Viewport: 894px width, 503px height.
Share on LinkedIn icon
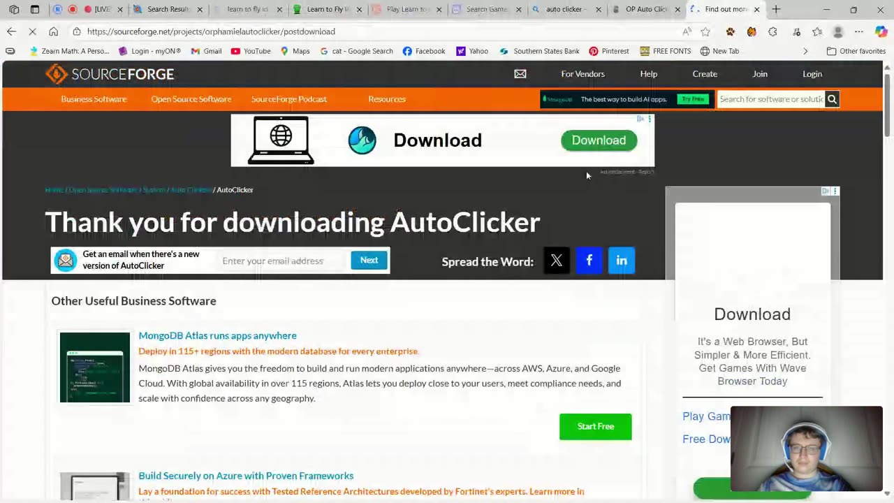point(622,261)
